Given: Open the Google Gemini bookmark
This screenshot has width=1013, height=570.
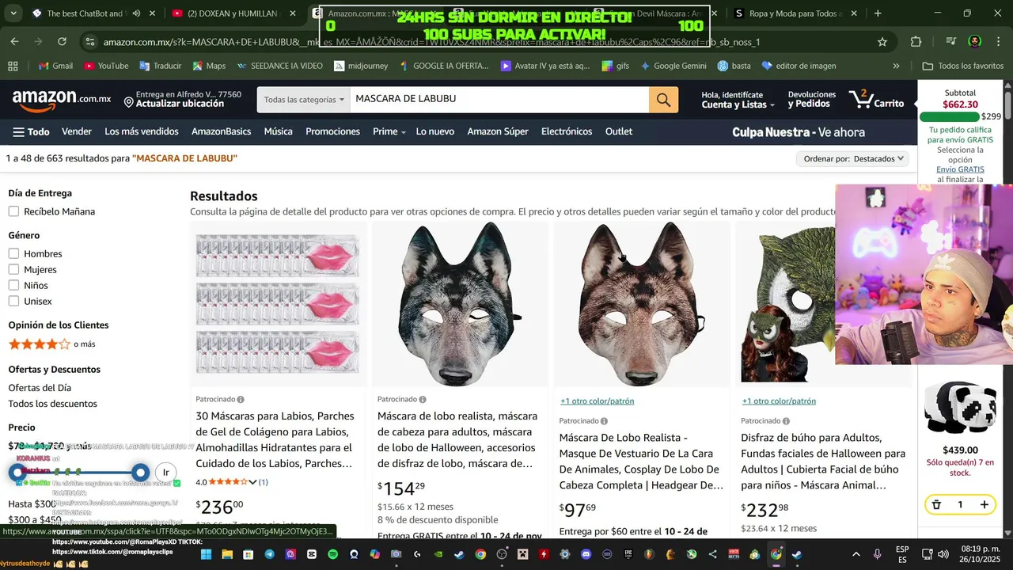Looking at the screenshot, I should point(673,66).
